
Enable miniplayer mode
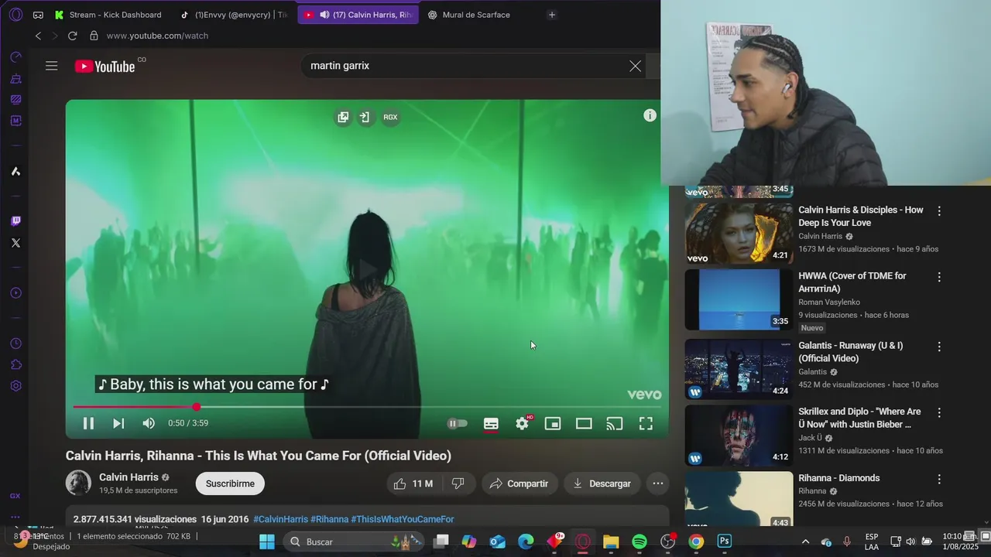click(x=553, y=423)
